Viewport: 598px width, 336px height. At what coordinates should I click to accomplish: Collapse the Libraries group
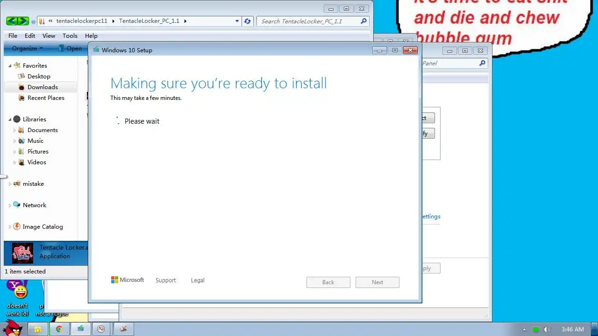pyautogui.click(x=10, y=119)
